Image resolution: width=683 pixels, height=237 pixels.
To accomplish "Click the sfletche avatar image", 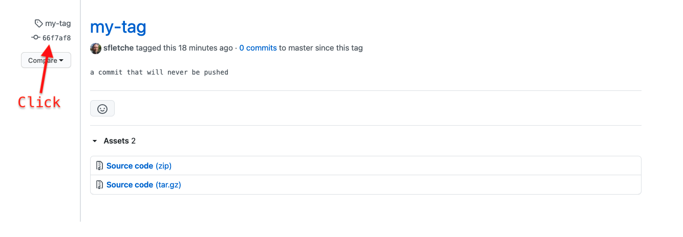I will click(x=96, y=49).
